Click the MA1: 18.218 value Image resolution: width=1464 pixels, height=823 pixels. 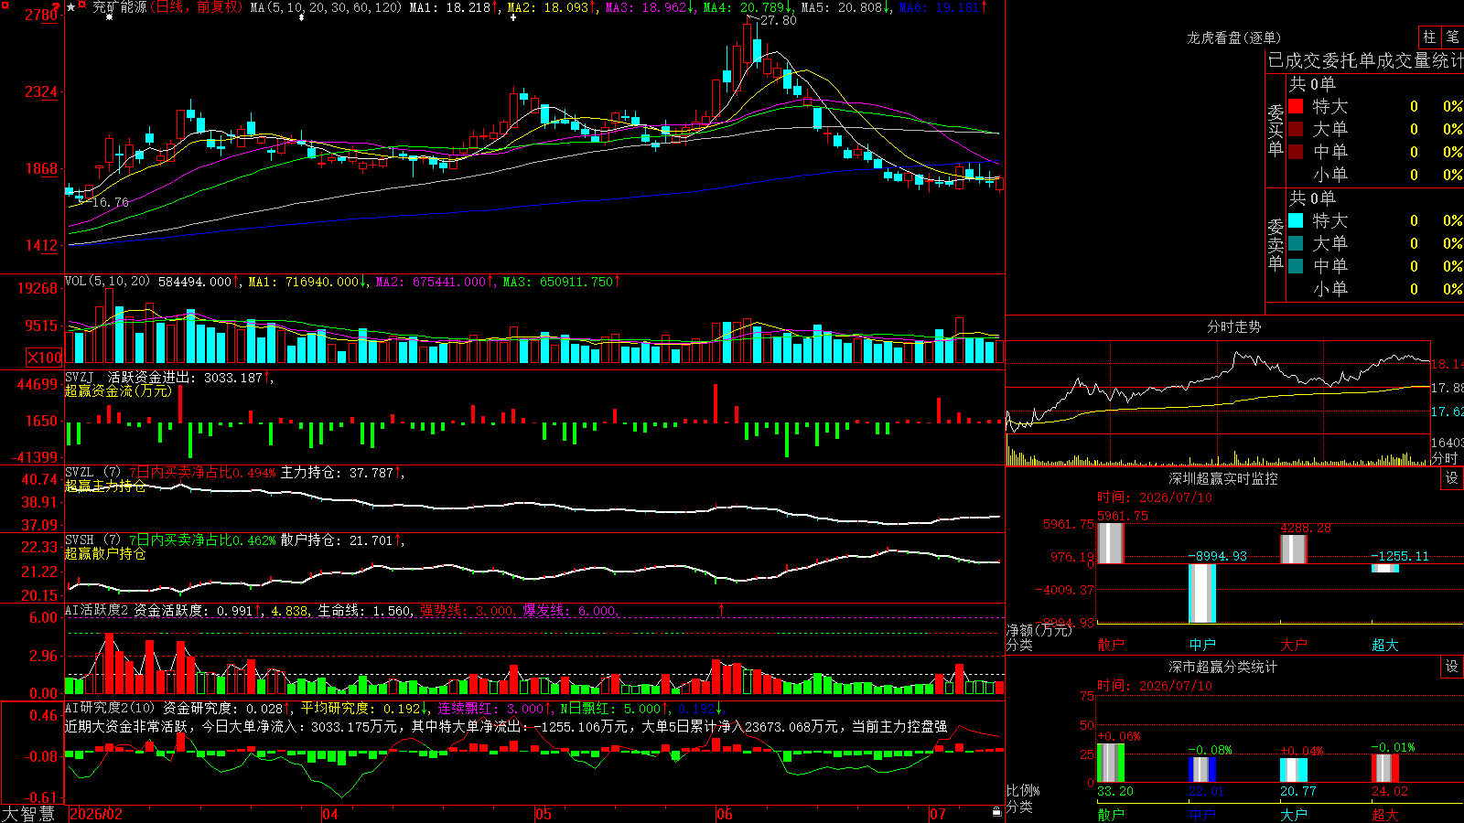[453, 7]
